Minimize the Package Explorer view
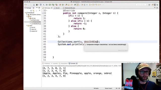Image resolution: width=161 pixels, height=90 pixels. point(37,8)
